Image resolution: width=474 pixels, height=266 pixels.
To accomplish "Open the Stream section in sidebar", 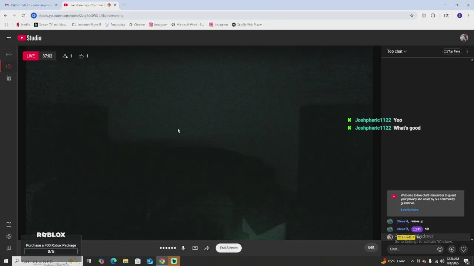I will coord(9,54).
